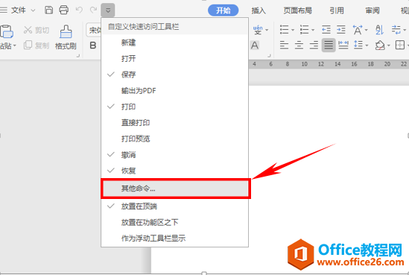Enable 新建 in quick access list

[174, 42]
